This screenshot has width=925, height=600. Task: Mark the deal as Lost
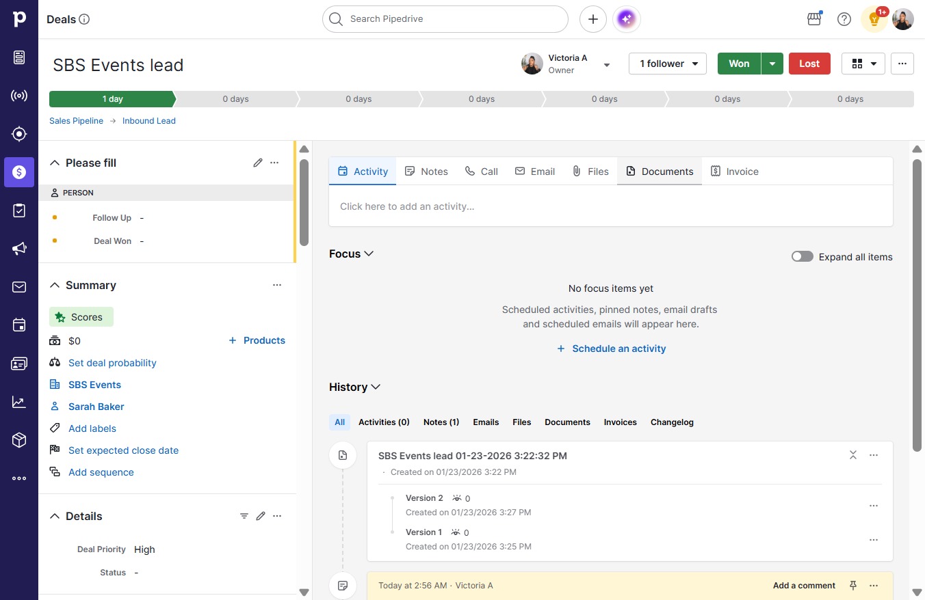coord(809,64)
